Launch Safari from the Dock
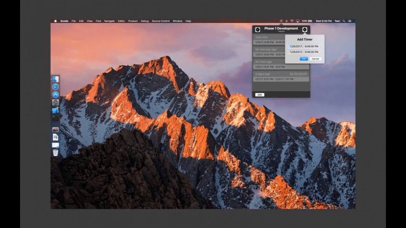This screenshot has width=406, height=228. pyautogui.click(x=56, y=87)
